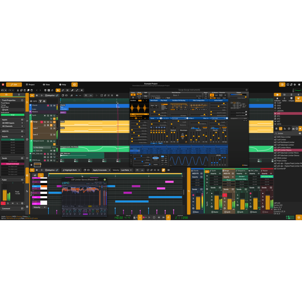Solo the Chords track
Viewport: 302px width, 302px height.
tap(51, 106)
